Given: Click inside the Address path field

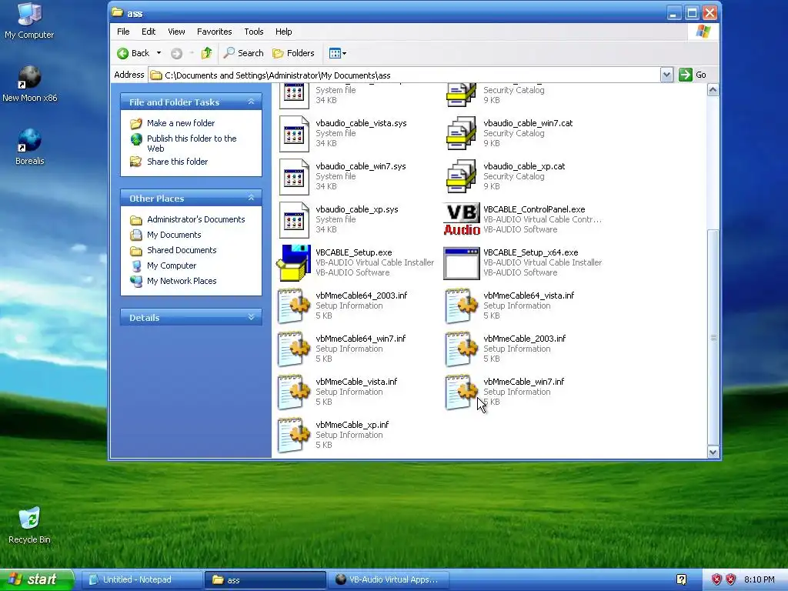Looking at the screenshot, I should click(405, 75).
